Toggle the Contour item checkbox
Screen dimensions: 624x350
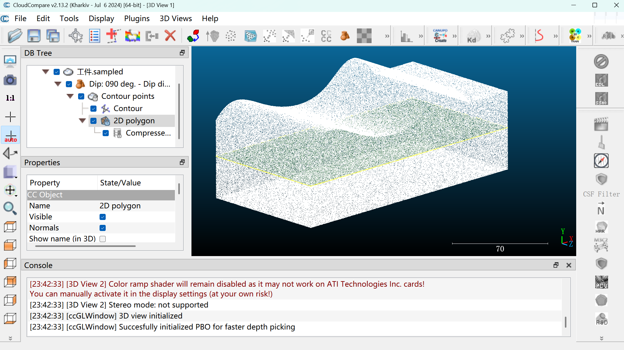[93, 109]
